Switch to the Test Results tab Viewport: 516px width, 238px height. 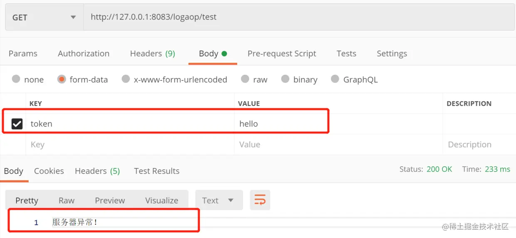tap(156, 171)
